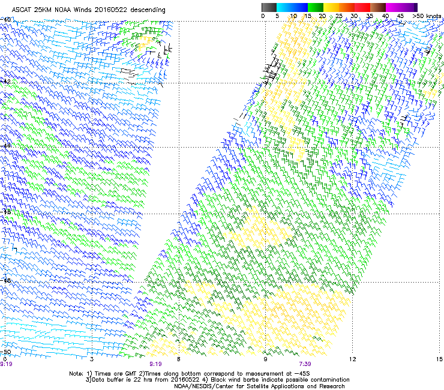Image resolution: width=444 pixels, height=390 pixels.
Task: Select the cyan-to-blue 5-15 knots legend band
Action: coord(292,7)
